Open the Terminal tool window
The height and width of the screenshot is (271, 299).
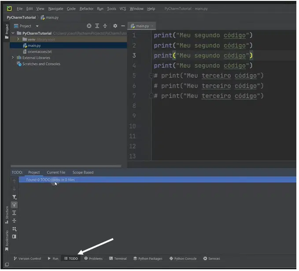(x=118, y=259)
